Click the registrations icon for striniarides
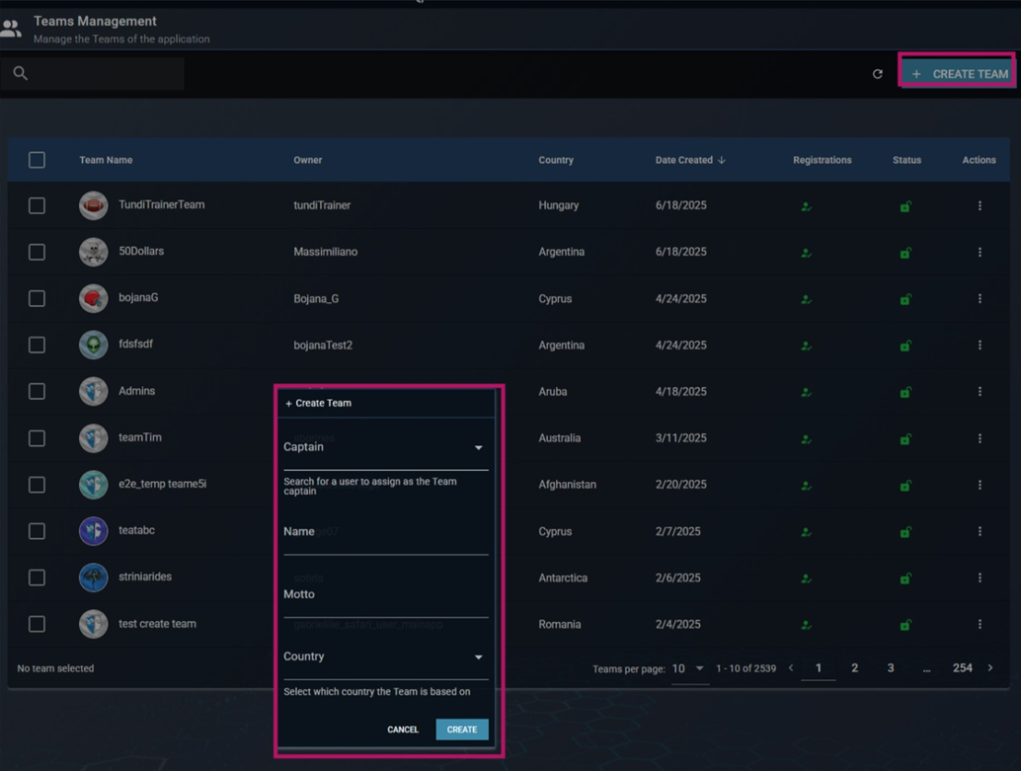 pos(806,578)
